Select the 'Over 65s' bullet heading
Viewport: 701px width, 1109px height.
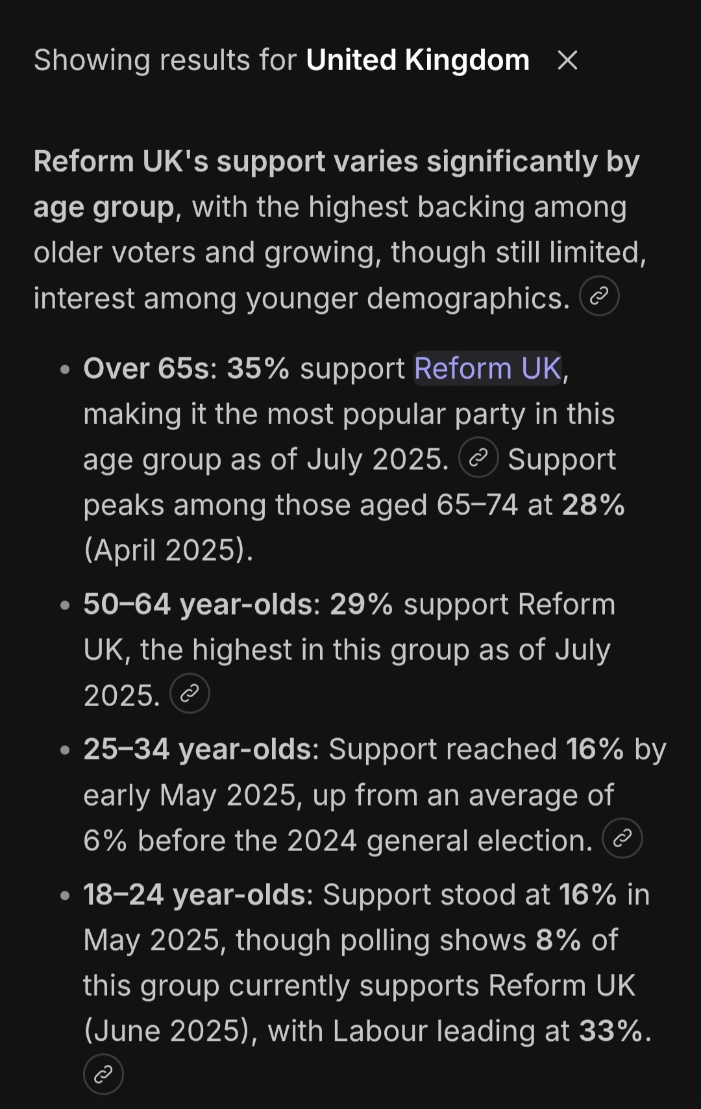(146, 368)
